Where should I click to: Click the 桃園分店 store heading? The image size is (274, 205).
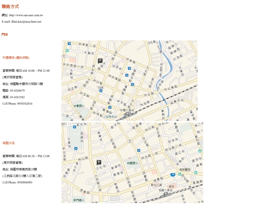tap(9, 143)
